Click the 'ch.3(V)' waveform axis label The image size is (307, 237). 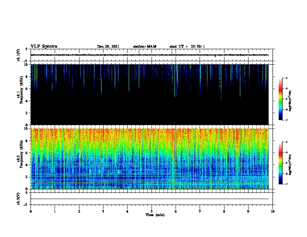point(18,199)
